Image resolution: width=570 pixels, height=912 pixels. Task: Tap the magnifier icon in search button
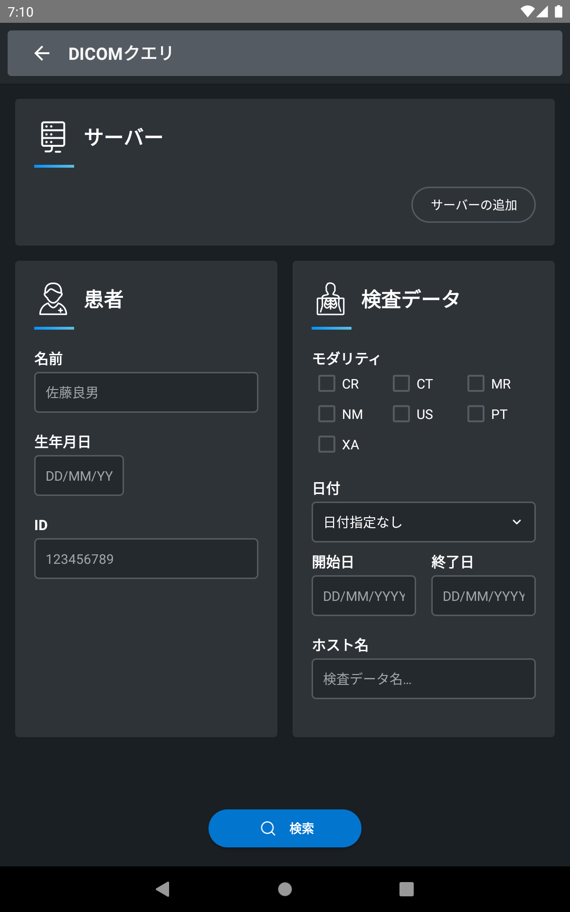click(x=268, y=828)
